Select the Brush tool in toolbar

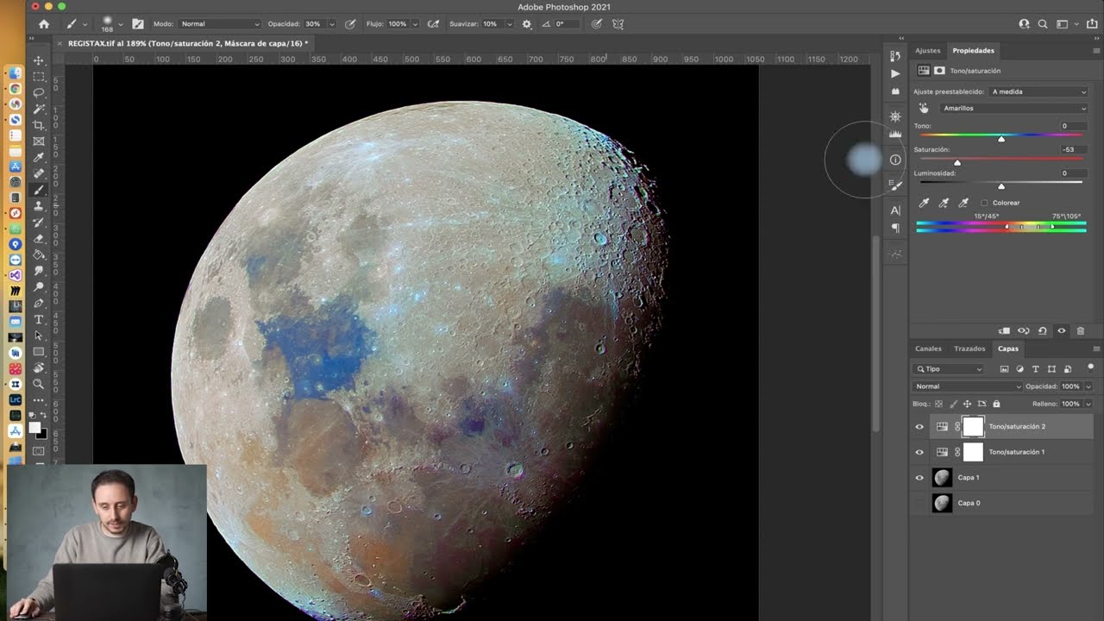pyautogui.click(x=39, y=190)
